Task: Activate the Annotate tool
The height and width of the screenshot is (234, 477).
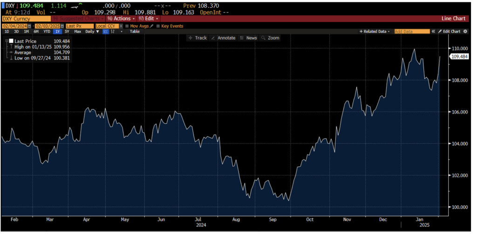Action: pos(224,38)
